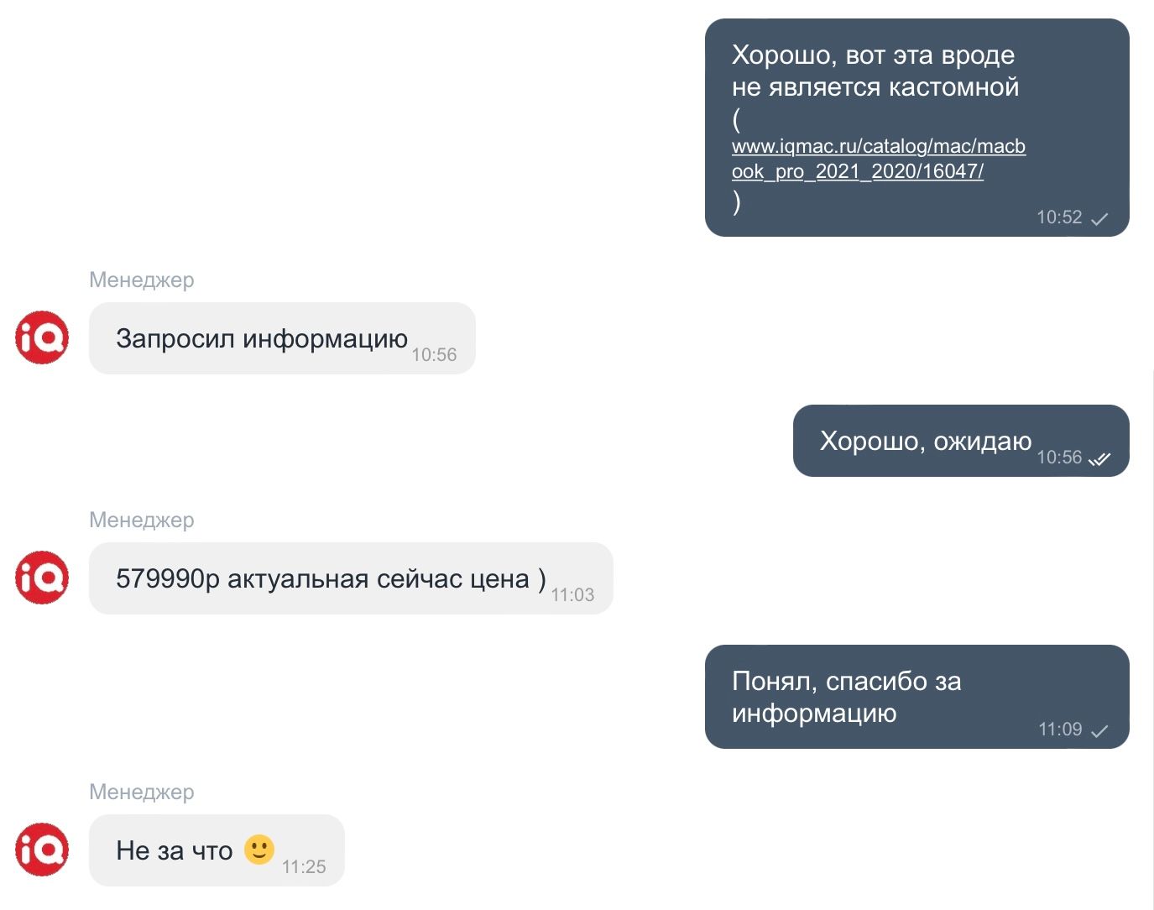Click the smiley emoji in the last message

[259, 850]
